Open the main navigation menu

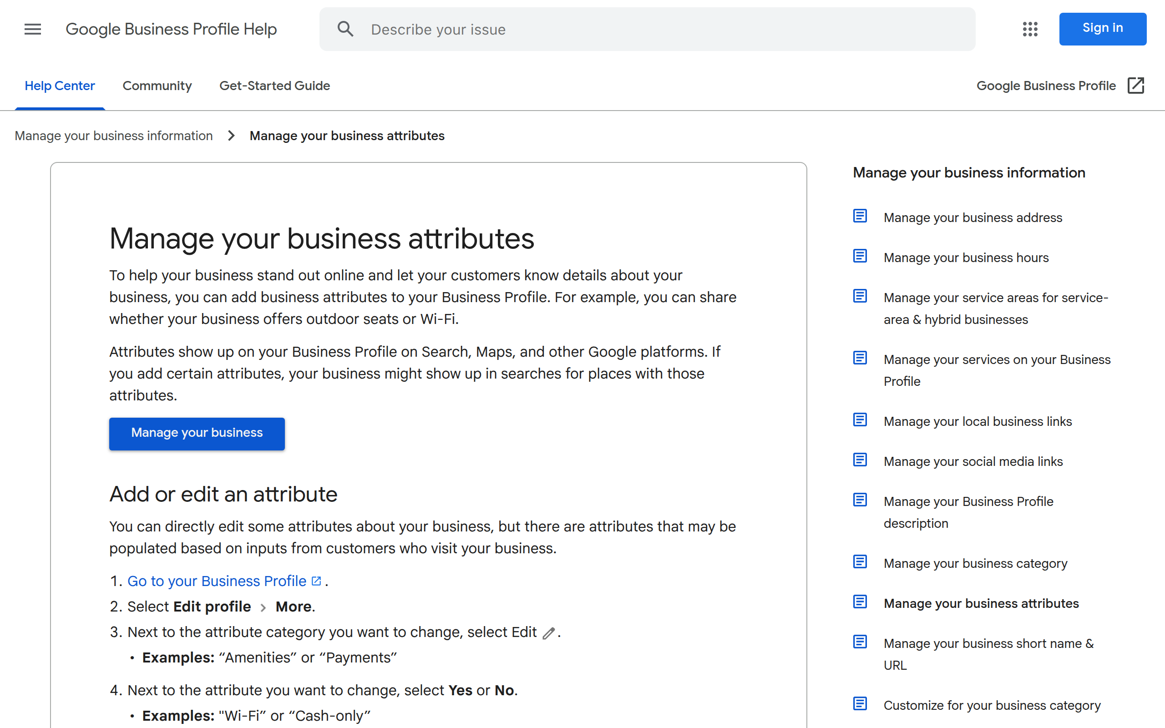(x=32, y=29)
